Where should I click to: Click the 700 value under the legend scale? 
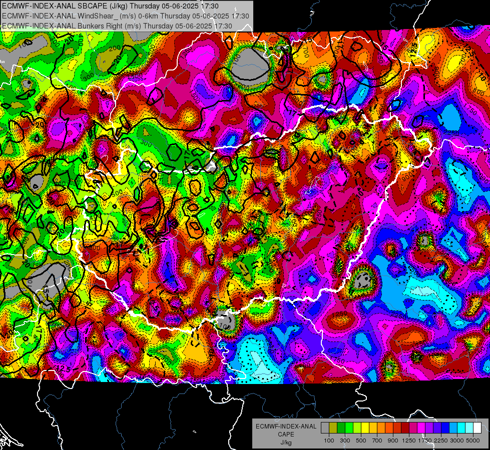pos(377,440)
